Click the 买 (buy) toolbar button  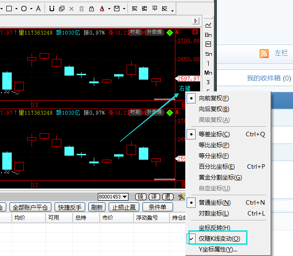(x=134, y=9)
